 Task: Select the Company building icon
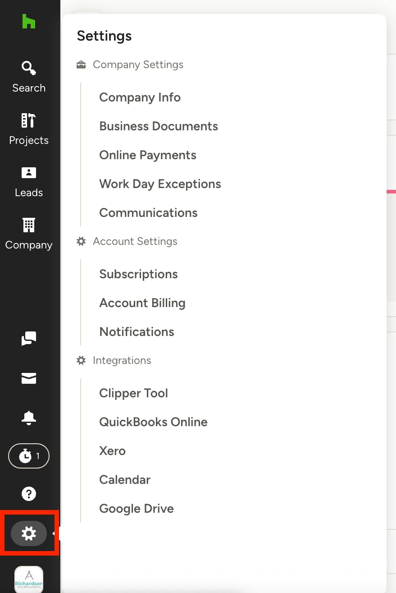(29, 225)
